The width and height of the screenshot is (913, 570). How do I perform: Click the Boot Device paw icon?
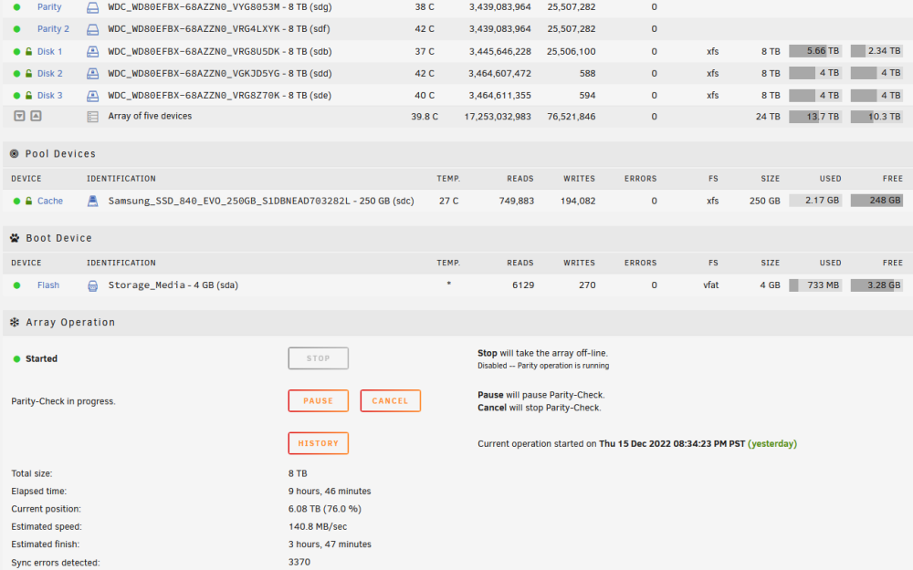click(15, 238)
